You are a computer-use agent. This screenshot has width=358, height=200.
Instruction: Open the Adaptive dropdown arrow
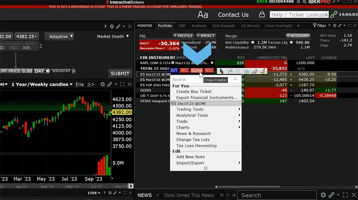72,36
